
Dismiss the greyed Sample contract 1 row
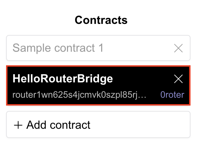(x=178, y=48)
